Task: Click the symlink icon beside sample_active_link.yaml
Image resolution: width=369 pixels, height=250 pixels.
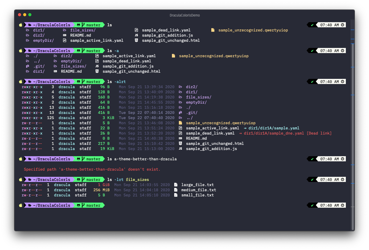Action: point(65,40)
